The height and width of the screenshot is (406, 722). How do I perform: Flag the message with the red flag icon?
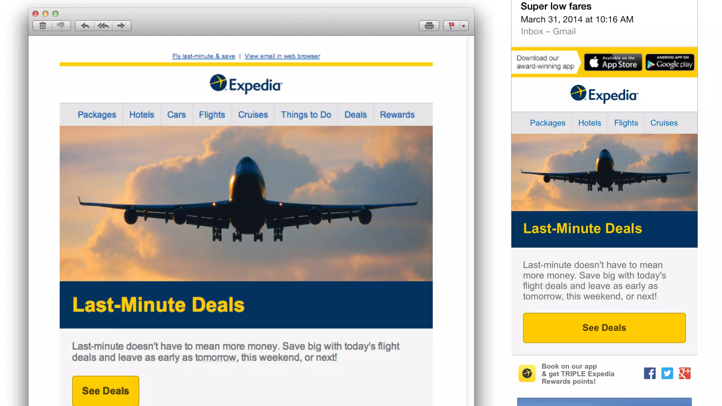[x=451, y=26]
